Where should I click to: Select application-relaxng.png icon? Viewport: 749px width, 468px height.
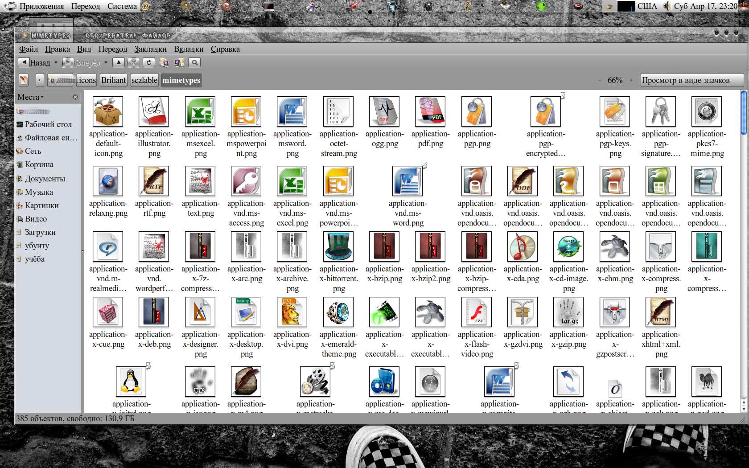click(x=108, y=181)
